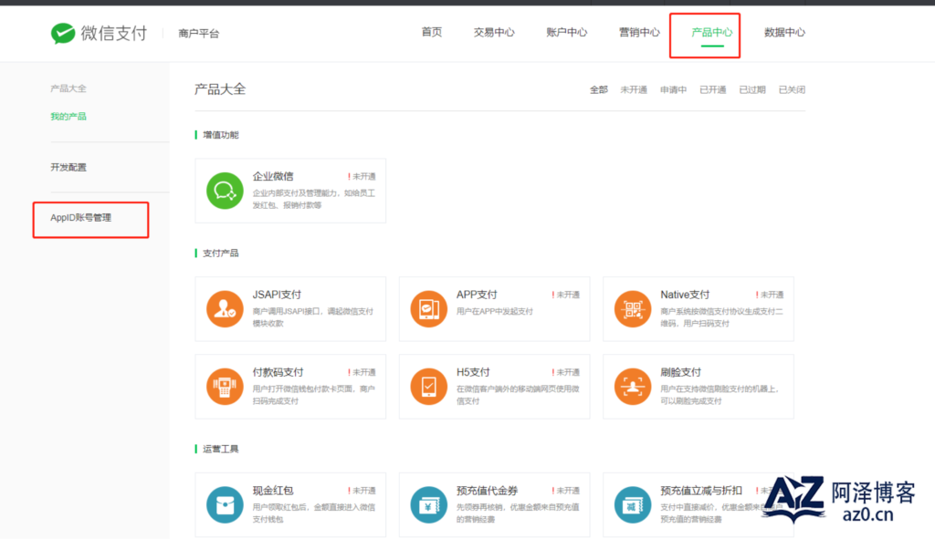This screenshot has height=539, width=935.
Task: Click the 未开通 status on H5支付 card
Action: tap(566, 372)
